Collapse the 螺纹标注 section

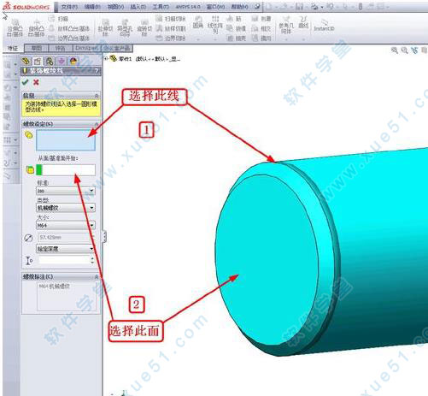[97, 276]
